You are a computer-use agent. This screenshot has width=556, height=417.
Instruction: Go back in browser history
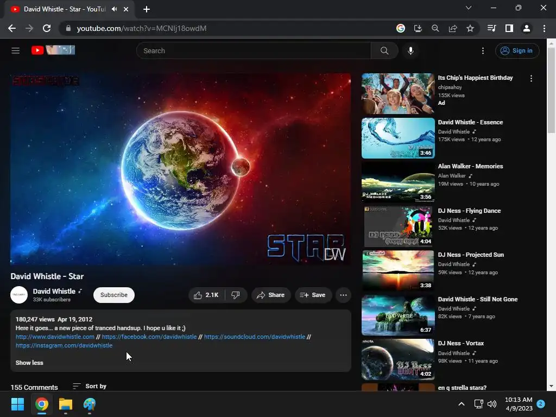coord(12,28)
